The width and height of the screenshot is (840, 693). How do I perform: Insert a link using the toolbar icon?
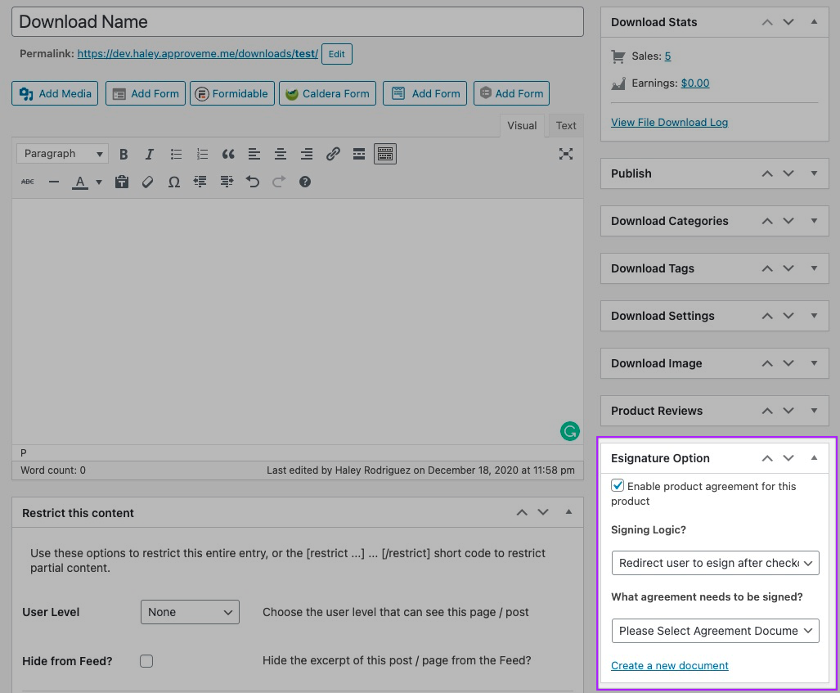pyautogui.click(x=333, y=153)
